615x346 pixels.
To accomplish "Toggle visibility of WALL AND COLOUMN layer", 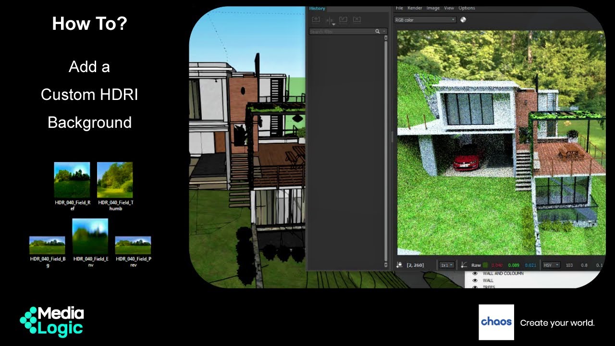I will coord(475,273).
